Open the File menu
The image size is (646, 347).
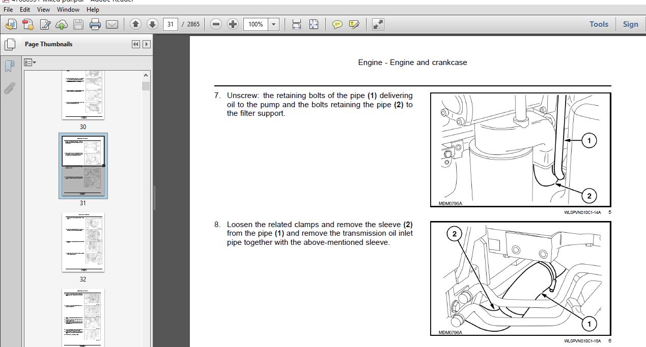(9, 9)
